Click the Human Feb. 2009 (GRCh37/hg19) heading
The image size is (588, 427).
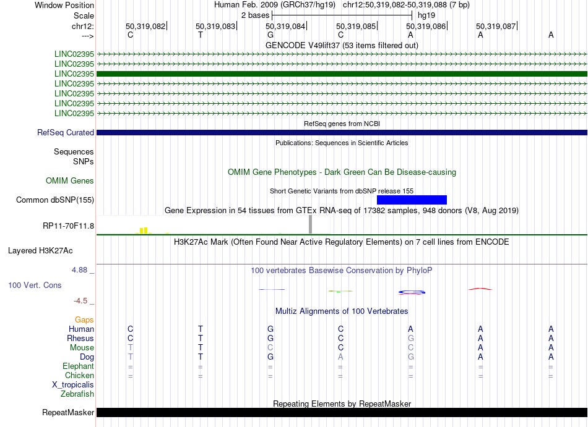(x=275, y=5)
